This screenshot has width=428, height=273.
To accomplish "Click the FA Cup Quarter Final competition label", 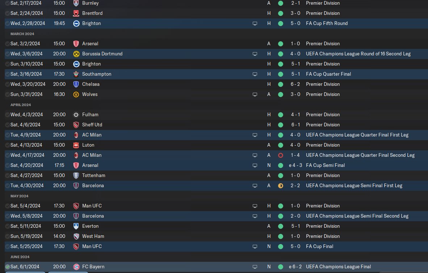I will 328,74.
